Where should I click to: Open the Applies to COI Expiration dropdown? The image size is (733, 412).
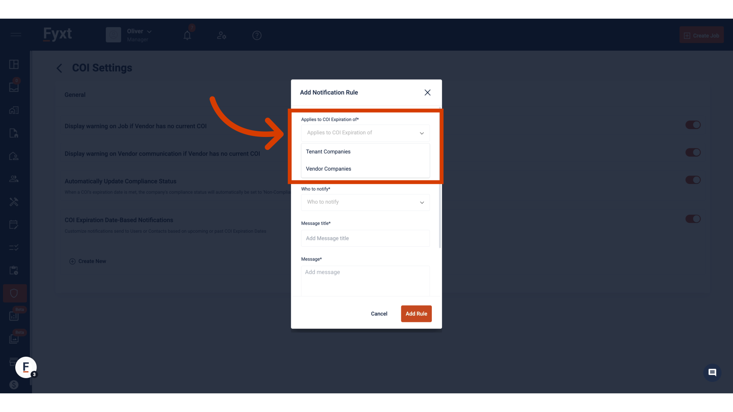click(x=365, y=133)
